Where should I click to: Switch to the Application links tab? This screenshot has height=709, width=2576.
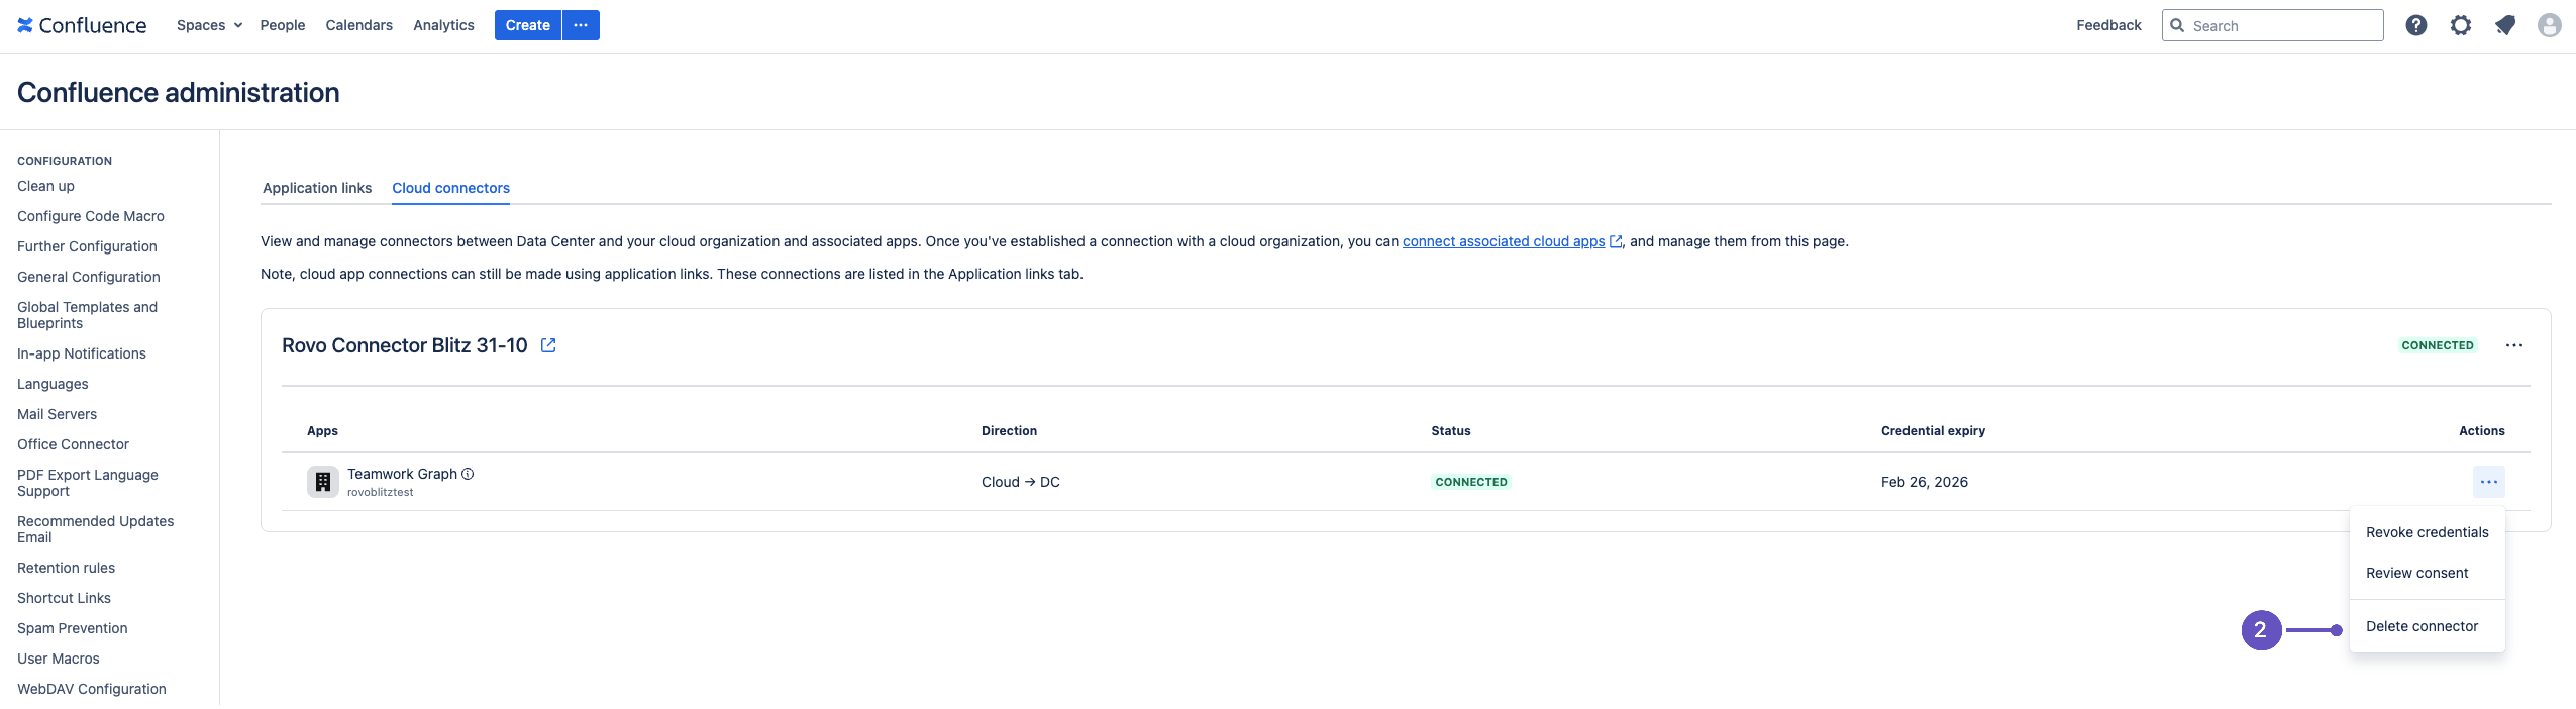tap(316, 188)
